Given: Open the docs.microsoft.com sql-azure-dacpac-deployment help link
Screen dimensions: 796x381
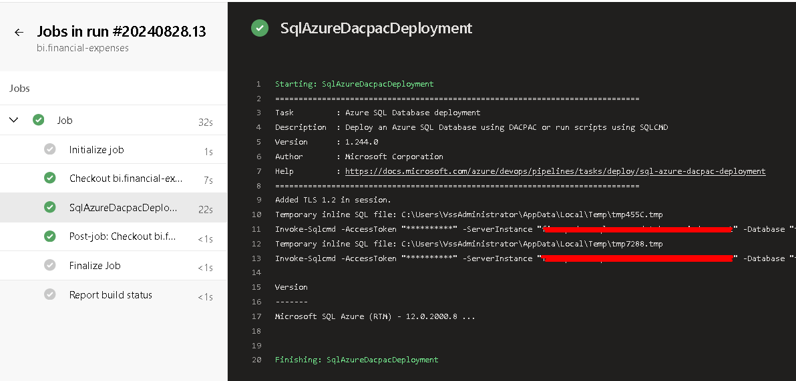Looking at the screenshot, I should point(556,171).
